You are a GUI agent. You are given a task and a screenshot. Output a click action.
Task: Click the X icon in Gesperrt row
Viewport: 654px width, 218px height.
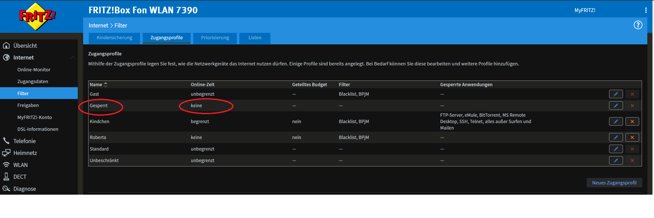click(632, 106)
